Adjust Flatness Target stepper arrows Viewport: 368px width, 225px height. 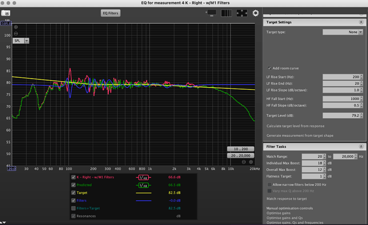(325, 176)
